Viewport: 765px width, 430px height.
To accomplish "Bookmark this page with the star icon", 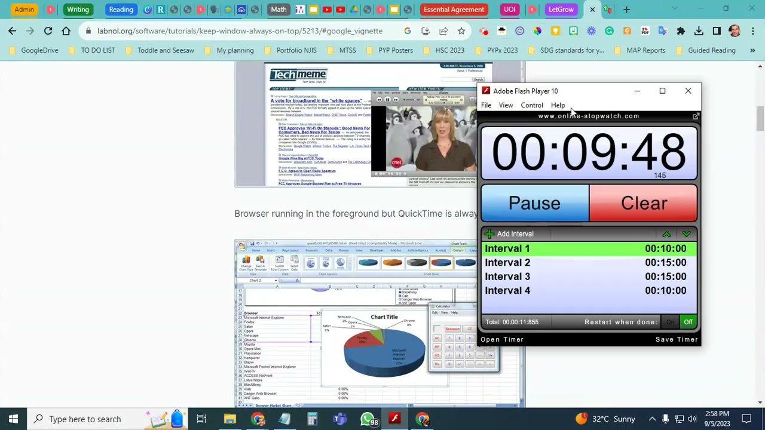I will coord(461,31).
